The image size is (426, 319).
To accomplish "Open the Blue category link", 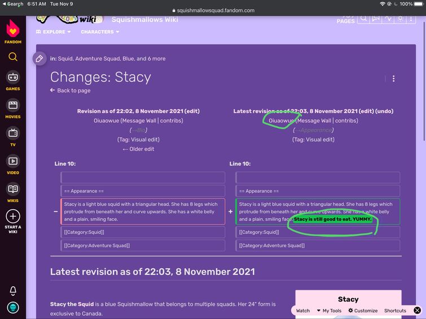I will (x=128, y=59).
